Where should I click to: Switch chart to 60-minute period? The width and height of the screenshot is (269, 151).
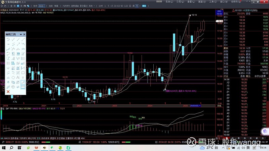click(x=119, y=6)
